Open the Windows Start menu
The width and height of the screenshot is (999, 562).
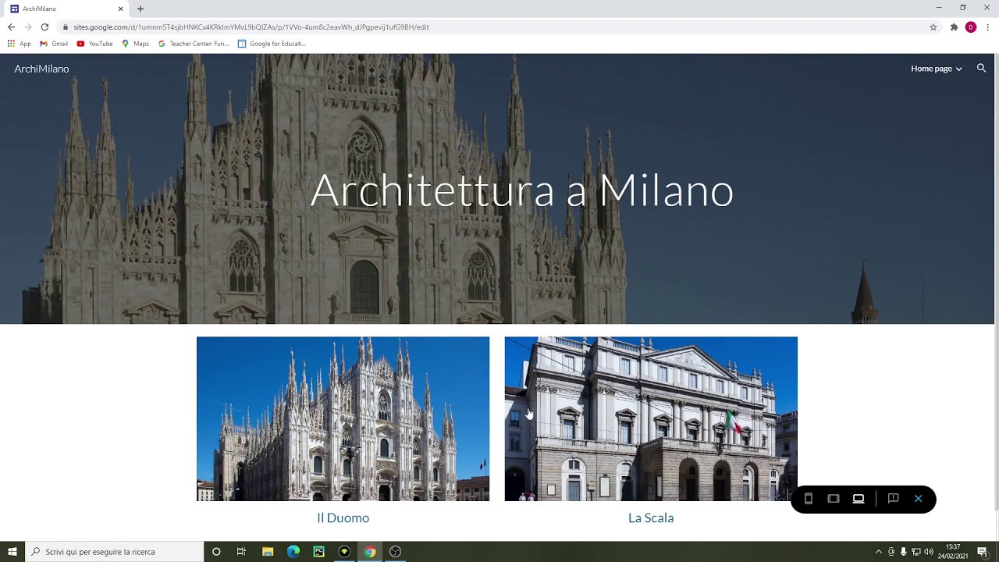(12, 552)
